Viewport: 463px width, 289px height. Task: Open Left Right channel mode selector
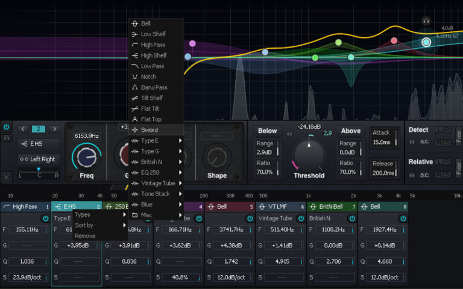tap(39, 159)
